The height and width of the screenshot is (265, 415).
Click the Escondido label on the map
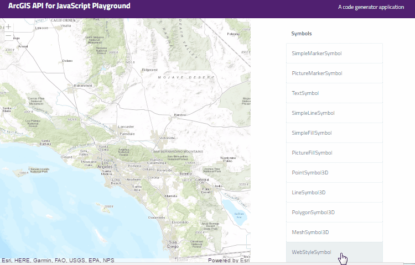coord(180,222)
